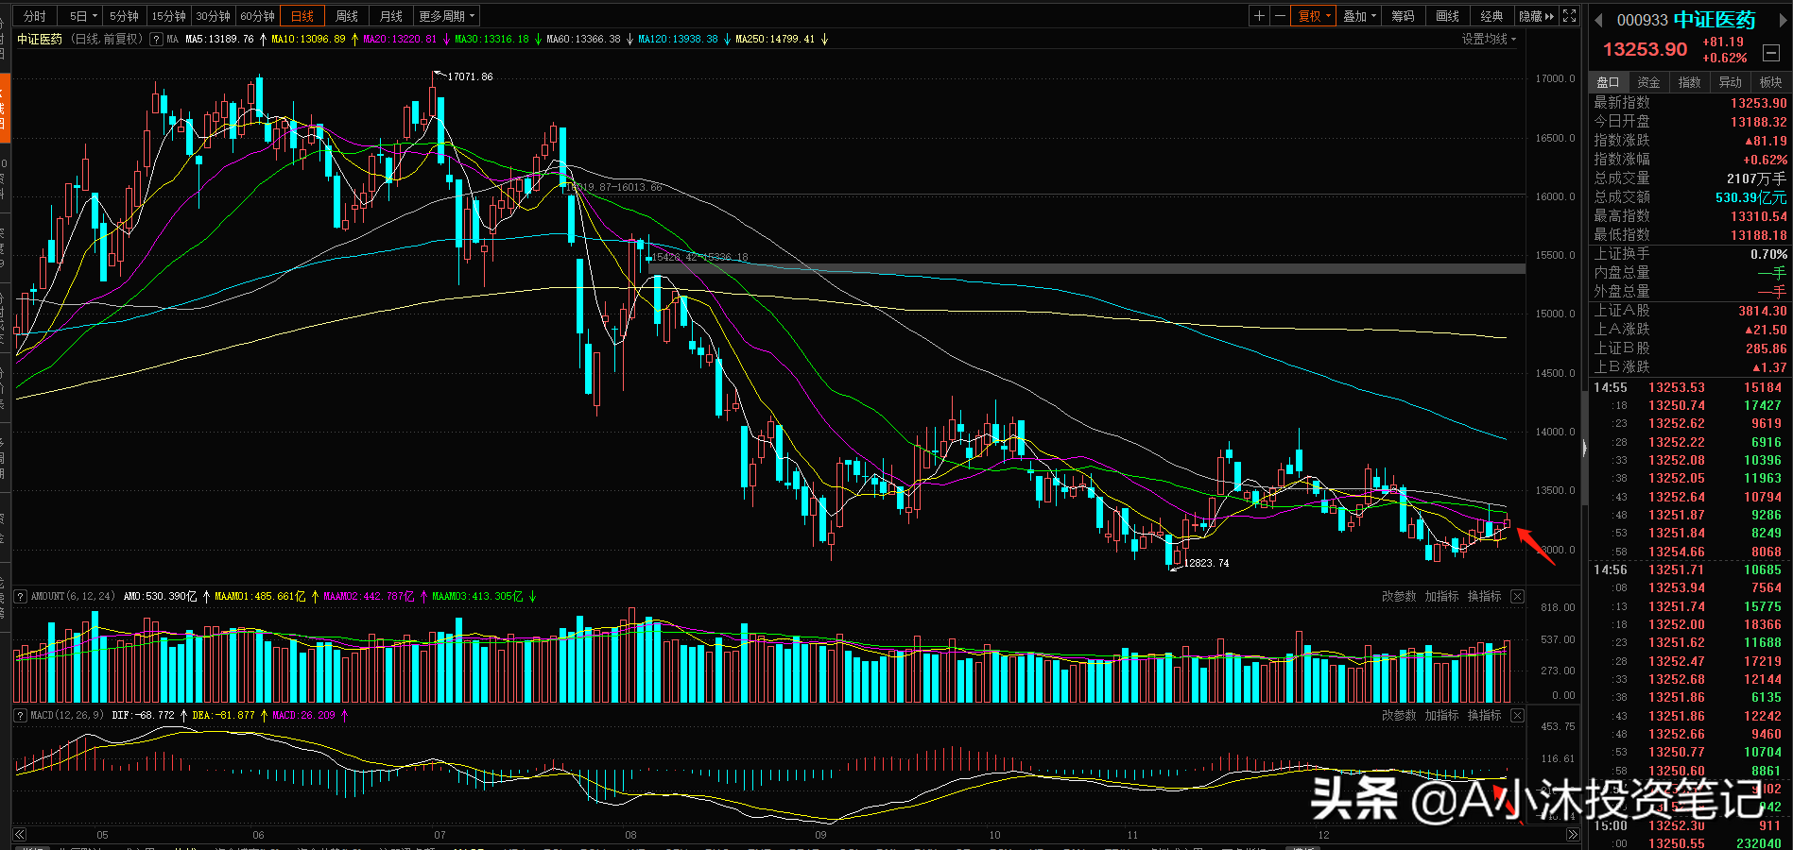Zoom out the chart with the minus icon
Image resolution: width=1793 pixels, height=850 pixels.
[1280, 16]
